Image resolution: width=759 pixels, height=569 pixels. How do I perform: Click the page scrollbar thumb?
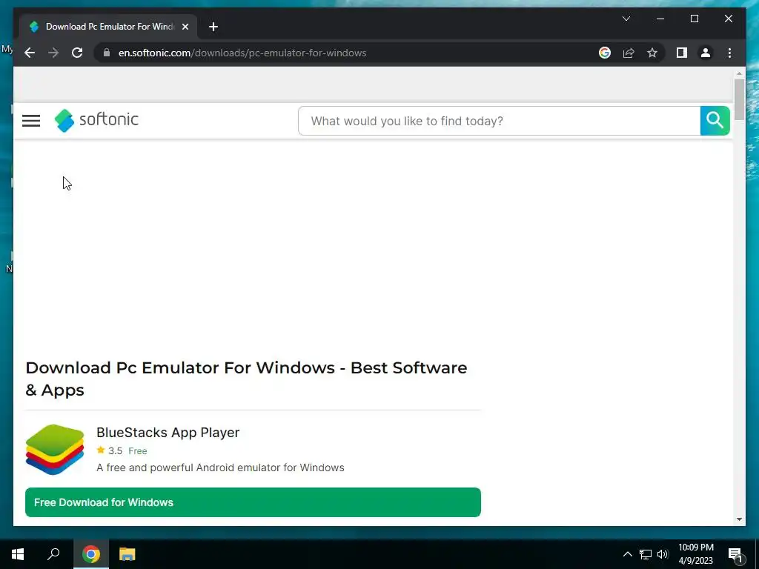[x=739, y=100]
